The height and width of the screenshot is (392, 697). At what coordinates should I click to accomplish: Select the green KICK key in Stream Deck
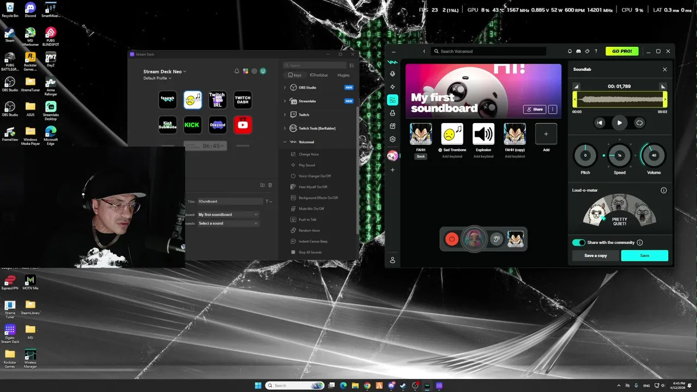[192, 125]
